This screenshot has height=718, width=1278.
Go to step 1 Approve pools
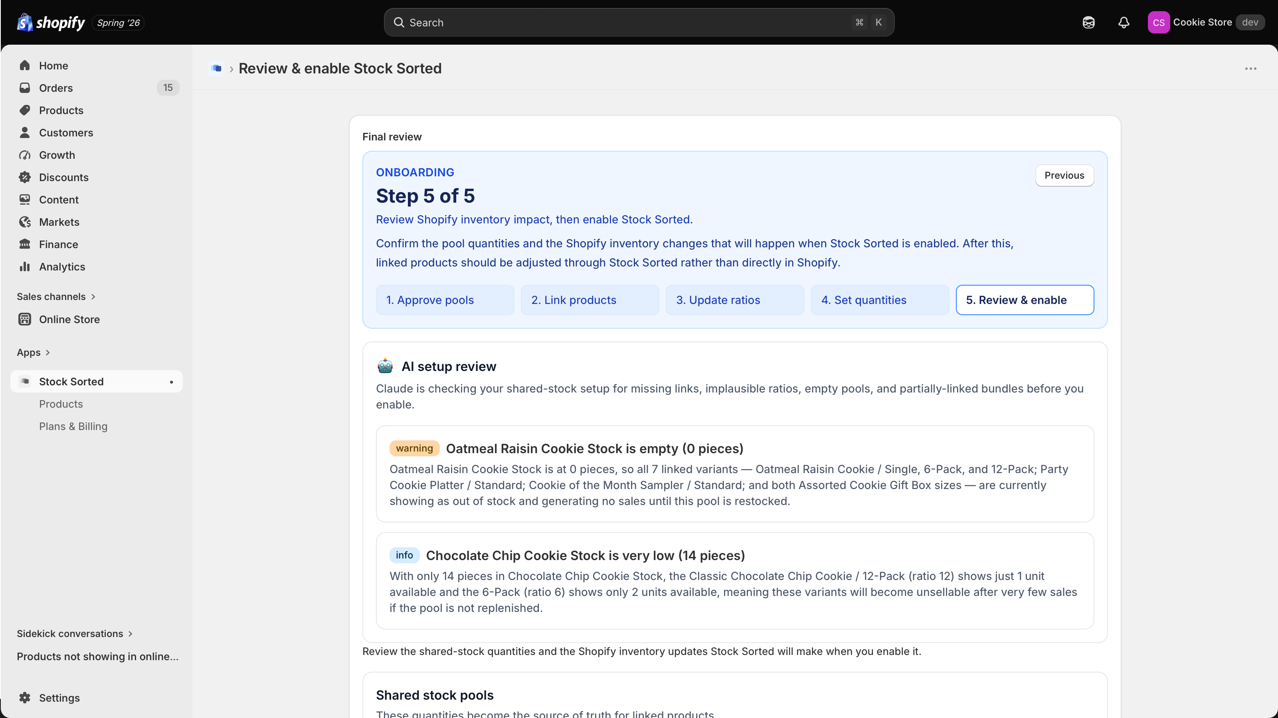pyautogui.click(x=445, y=300)
